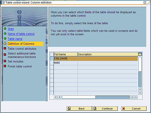Open table settings configuration icon

140,54
